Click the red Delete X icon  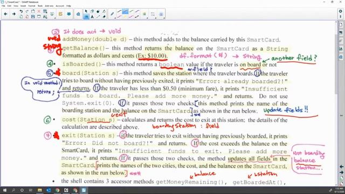(39, 11)
